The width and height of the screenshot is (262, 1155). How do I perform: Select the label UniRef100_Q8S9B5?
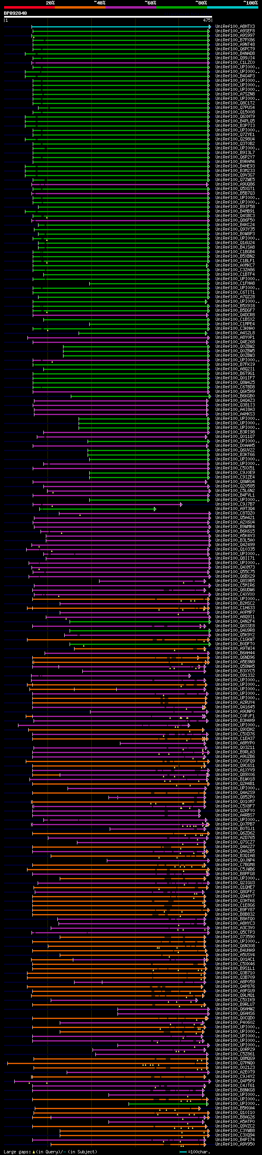coord(235,581)
